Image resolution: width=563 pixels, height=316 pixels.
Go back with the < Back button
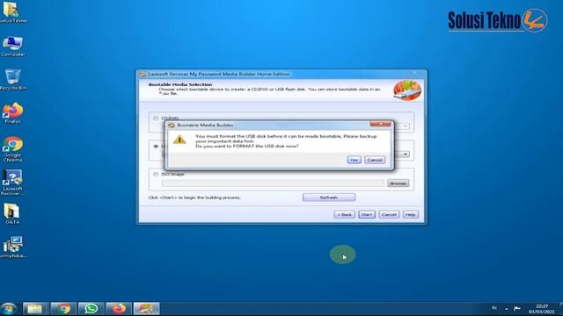point(344,214)
